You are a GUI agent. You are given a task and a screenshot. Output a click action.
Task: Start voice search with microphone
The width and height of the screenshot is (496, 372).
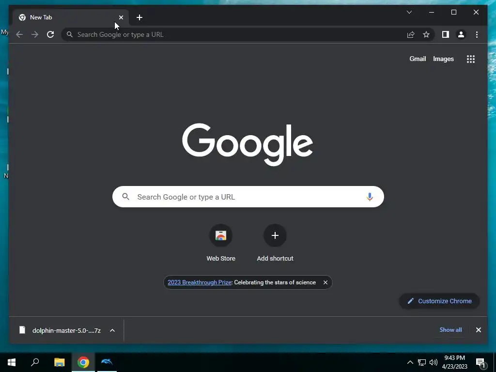(370, 197)
